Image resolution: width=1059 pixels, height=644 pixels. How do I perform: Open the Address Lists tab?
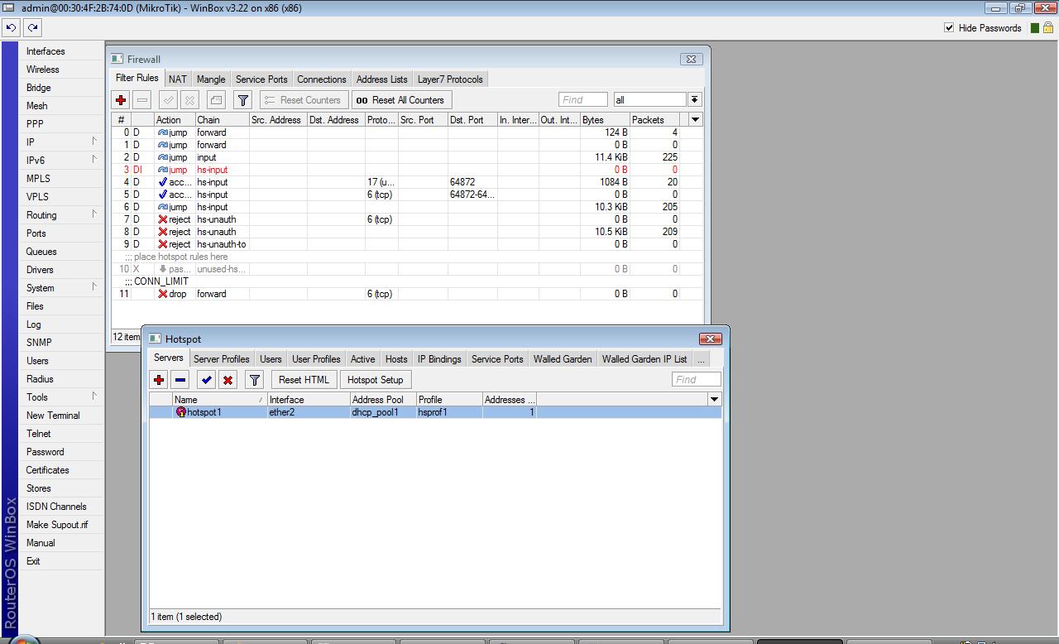pyautogui.click(x=381, y=79)
